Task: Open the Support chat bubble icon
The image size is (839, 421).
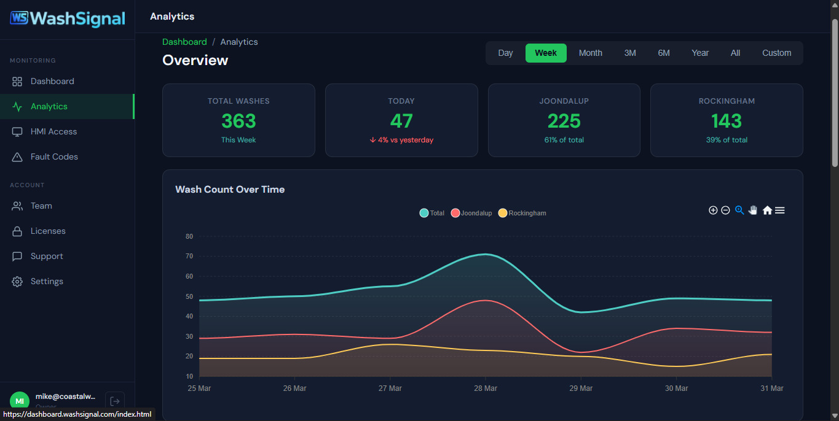Action: [x=17, y=257]
